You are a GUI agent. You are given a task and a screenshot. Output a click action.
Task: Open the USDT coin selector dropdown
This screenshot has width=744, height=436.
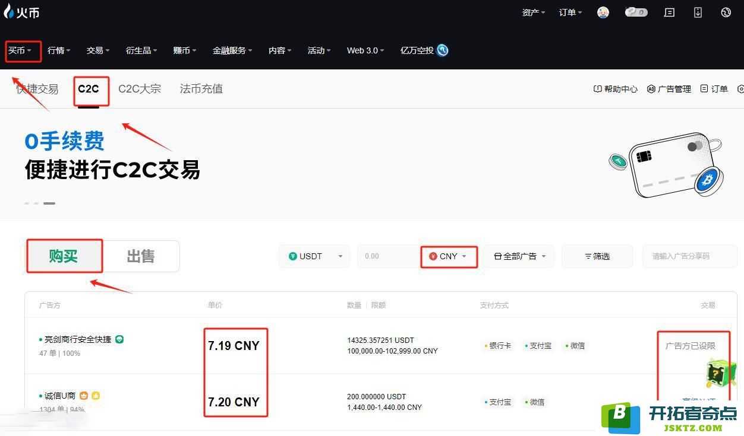click(315, 256)
